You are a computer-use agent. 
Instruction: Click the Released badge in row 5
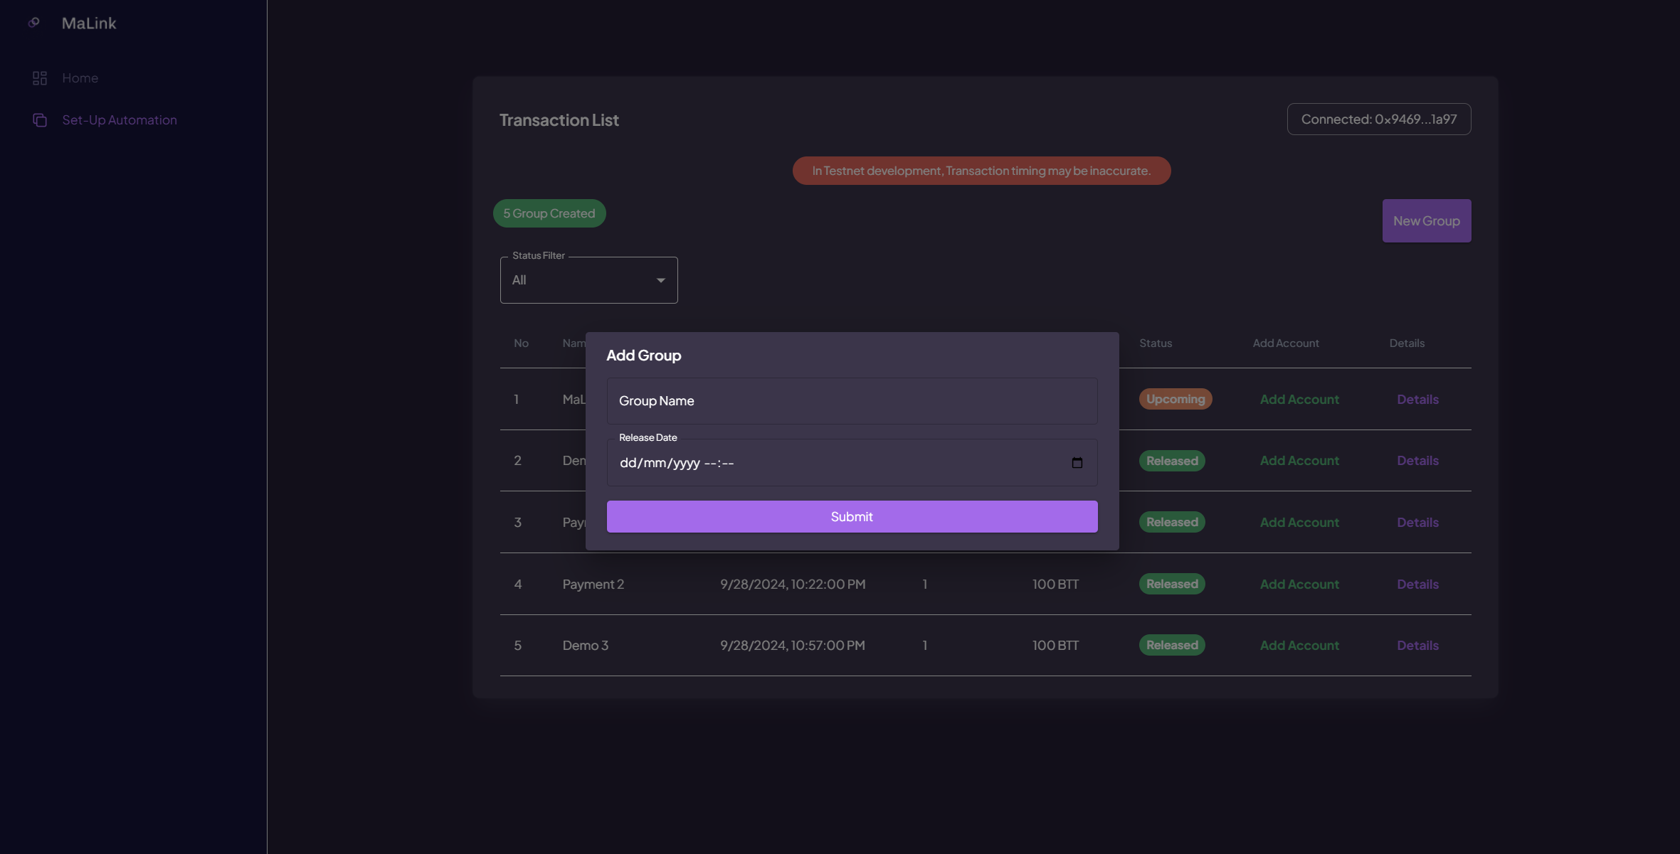click(1171, 645)
